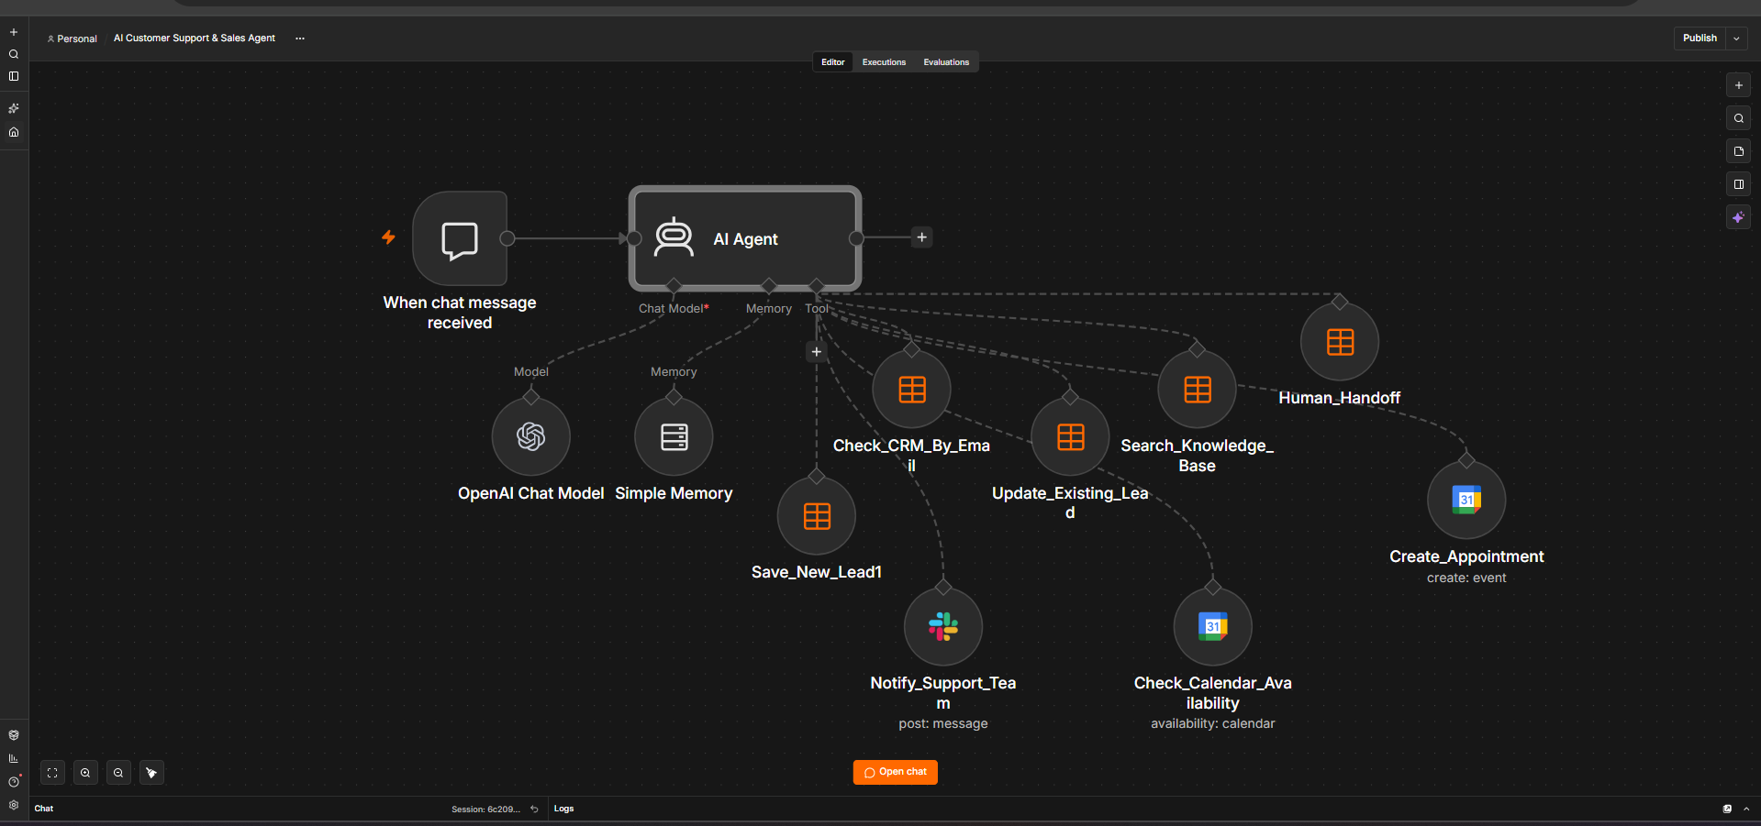Select the Update_Existing_Lead node
The width and height of the screenshot is (1761, 826).
click(x=1070, y=437)
